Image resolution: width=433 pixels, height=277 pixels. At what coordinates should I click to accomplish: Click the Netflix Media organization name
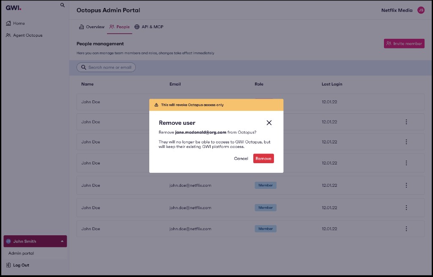coord(397,10)
